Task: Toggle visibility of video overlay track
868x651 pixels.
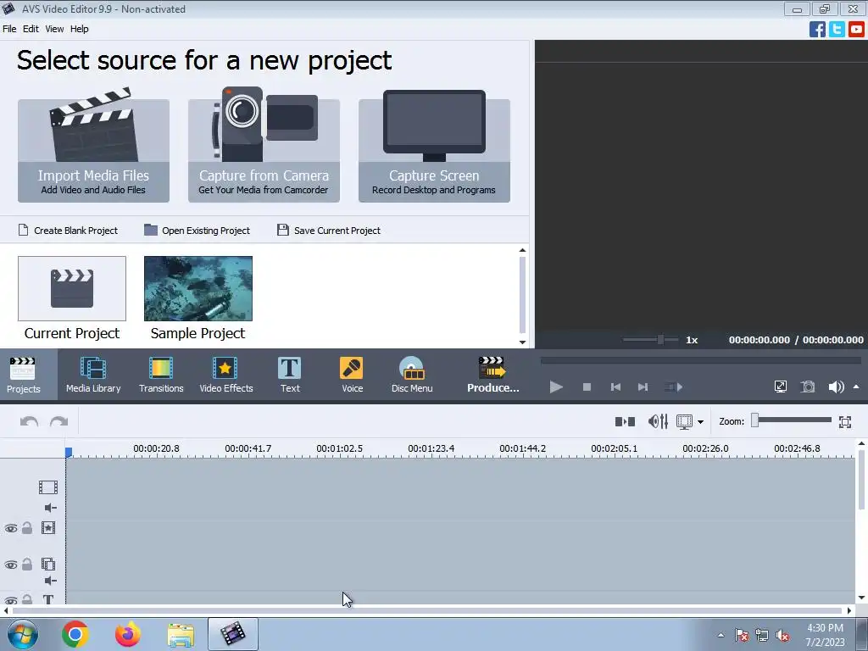Action: pyautogui.click(x=10, y=565)
